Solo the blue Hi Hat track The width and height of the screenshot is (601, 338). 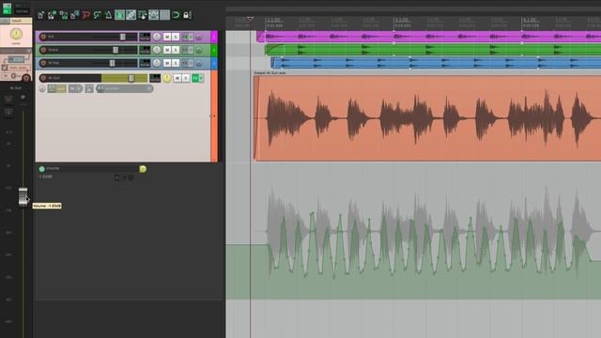[x=176, y=63]
